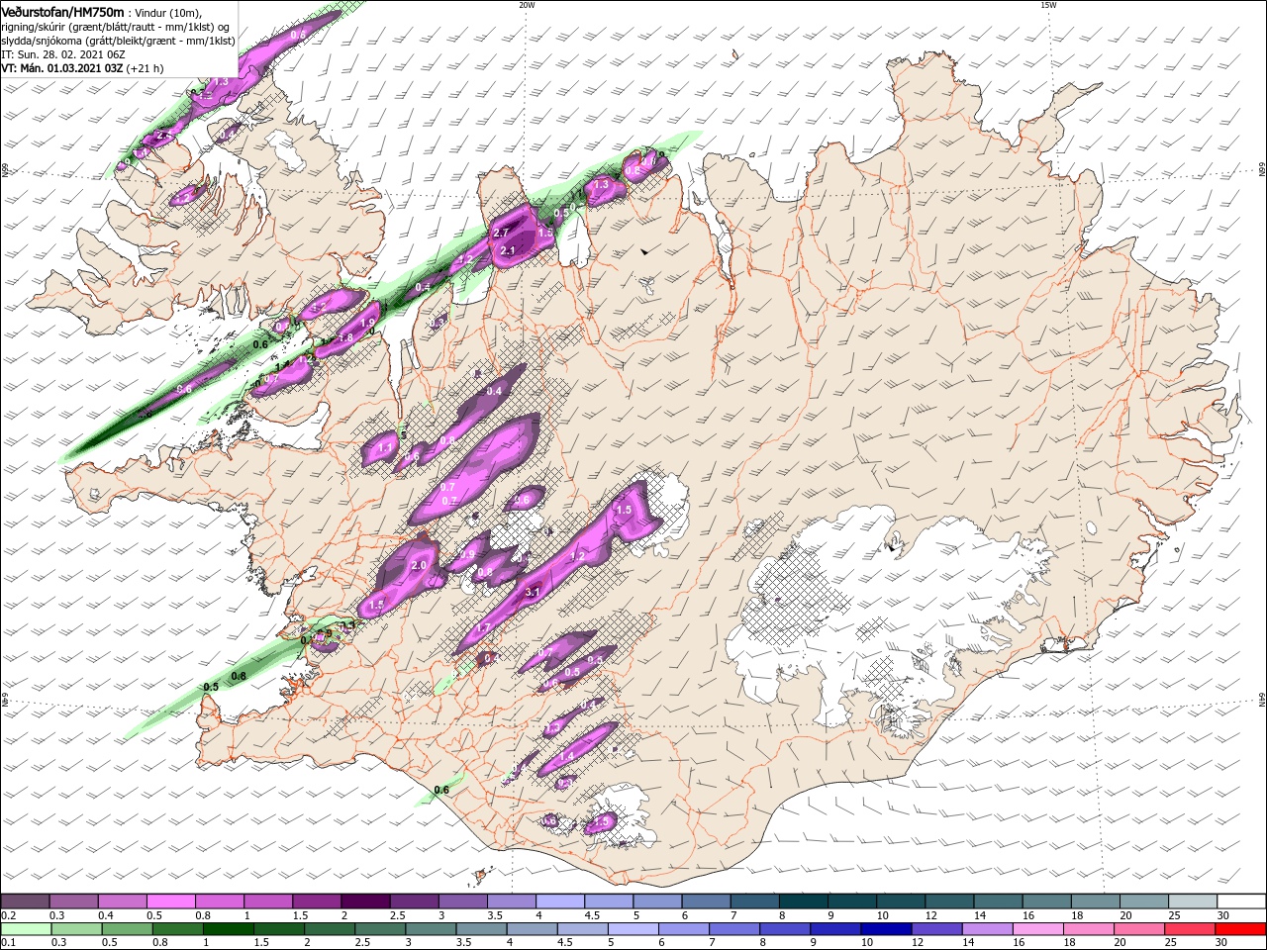Click the 2.1 snowfall value below 2.7

coord(509,251)
